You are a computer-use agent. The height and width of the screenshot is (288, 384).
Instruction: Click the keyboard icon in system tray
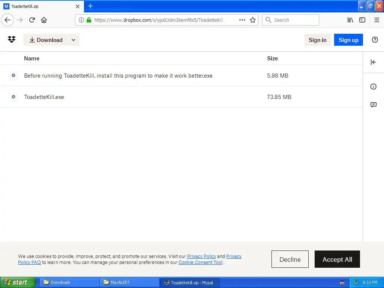(x=342, y=283)
